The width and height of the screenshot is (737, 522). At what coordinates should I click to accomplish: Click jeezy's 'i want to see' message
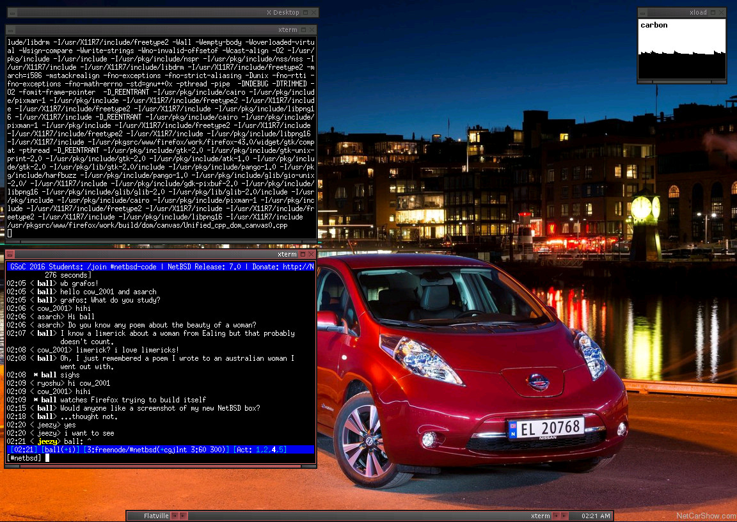pos(89,433)
